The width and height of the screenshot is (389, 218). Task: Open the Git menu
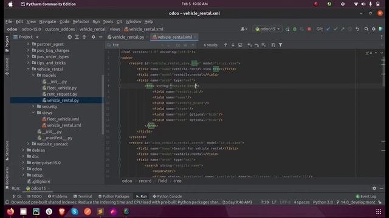119,22
